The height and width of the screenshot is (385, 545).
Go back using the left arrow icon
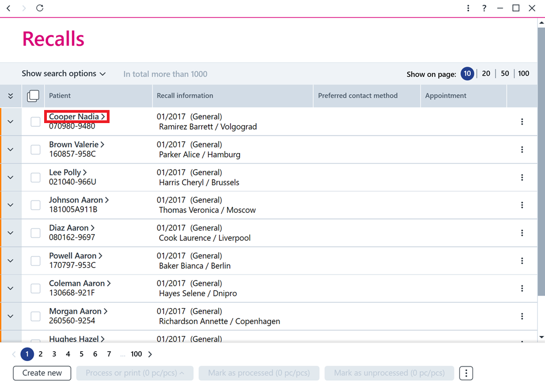[x=9, y=8]
